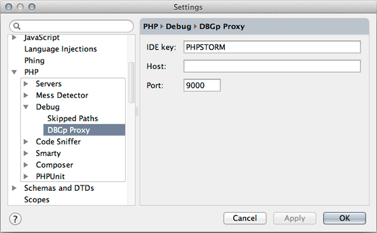Select Scopes in settings tree
The height and width of the screenshot is (233, 377).
(37, 200)
